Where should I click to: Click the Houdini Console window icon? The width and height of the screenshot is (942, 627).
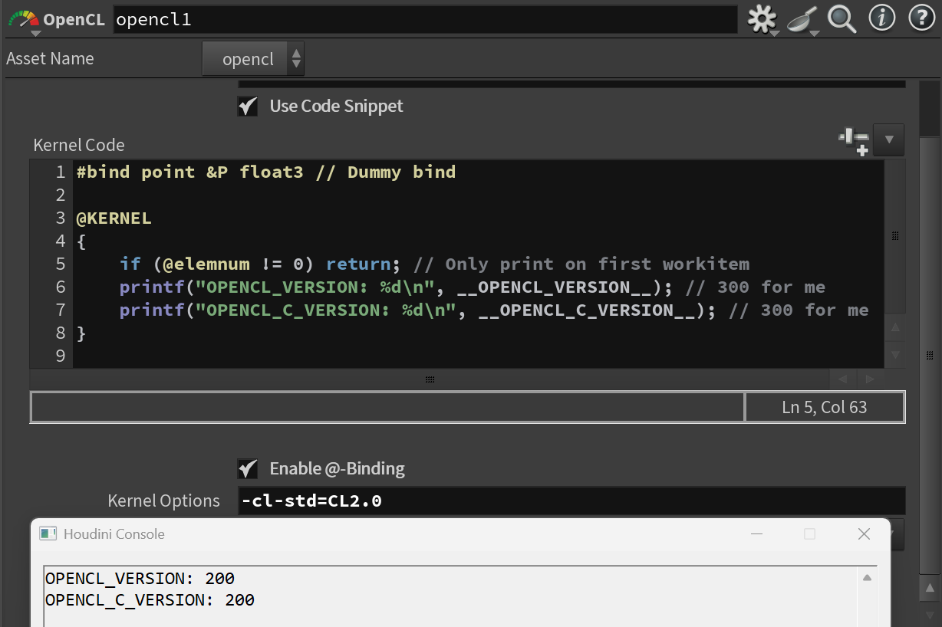[x=48, y=533]
